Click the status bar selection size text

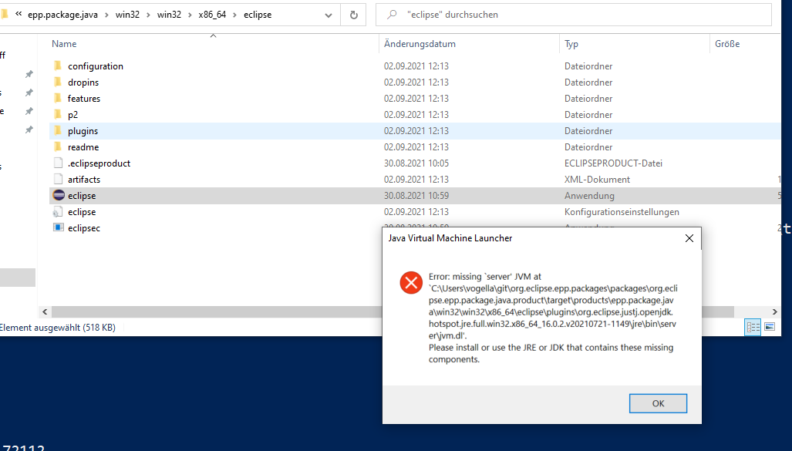[x=58, y=328]
